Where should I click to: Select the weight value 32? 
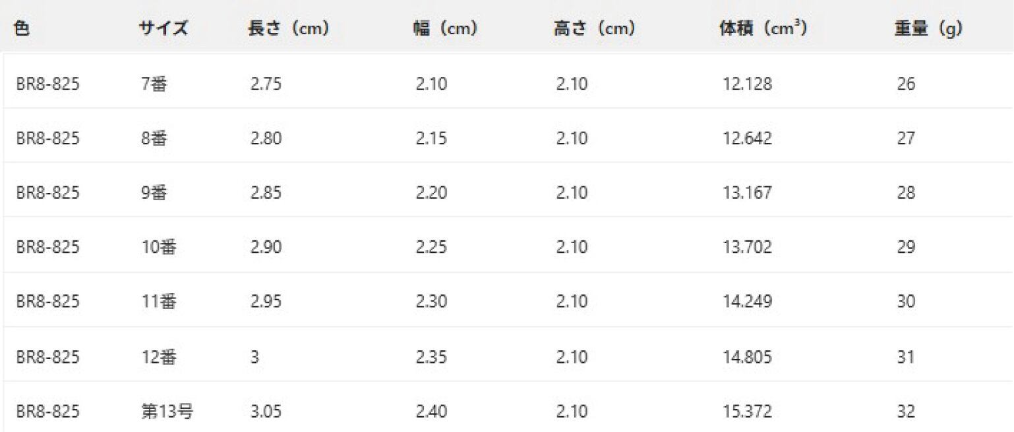pyautogui.click(x=906, y=412)
